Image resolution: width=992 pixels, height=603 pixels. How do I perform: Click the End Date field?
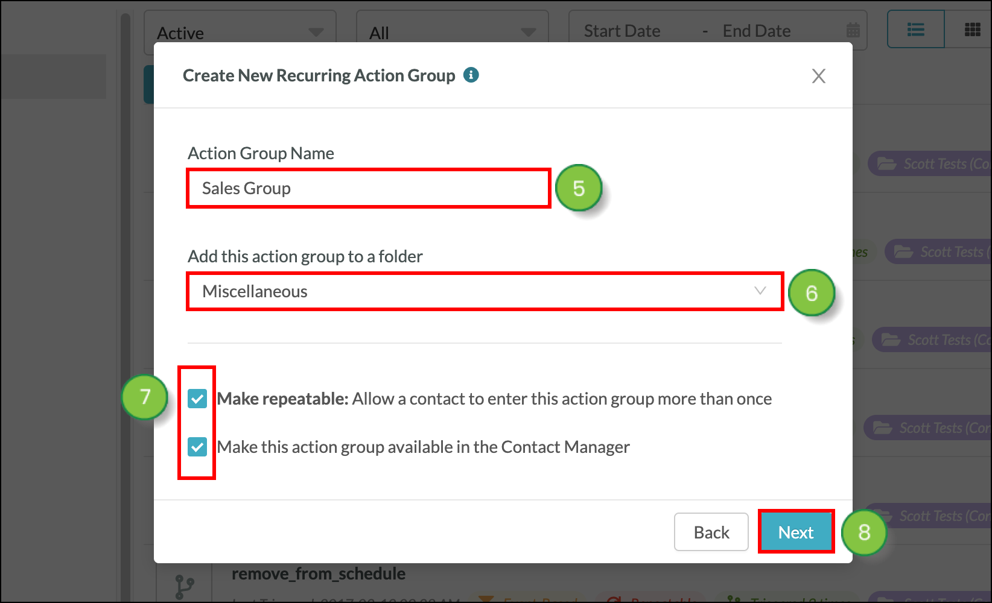click(x=757, y=31)
